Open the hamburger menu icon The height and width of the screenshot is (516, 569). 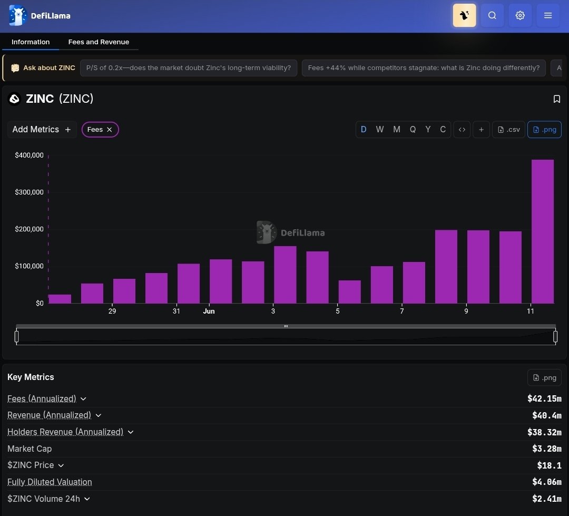point(548,15)
